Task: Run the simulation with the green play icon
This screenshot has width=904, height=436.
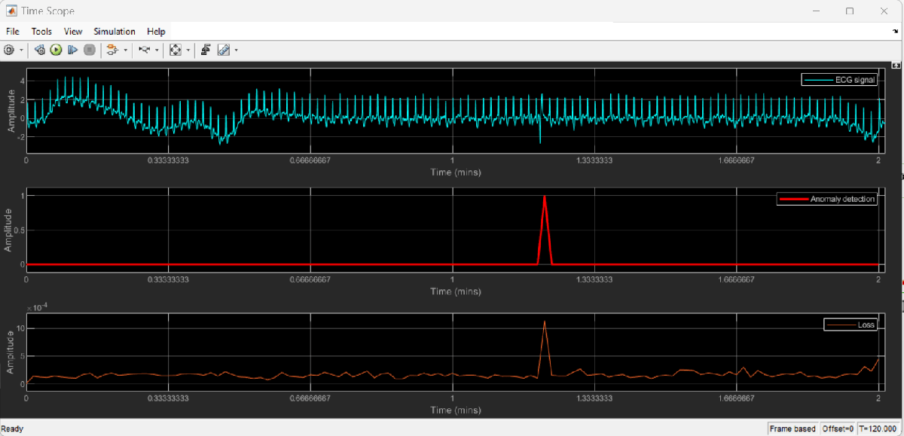Action: (55, 50)
